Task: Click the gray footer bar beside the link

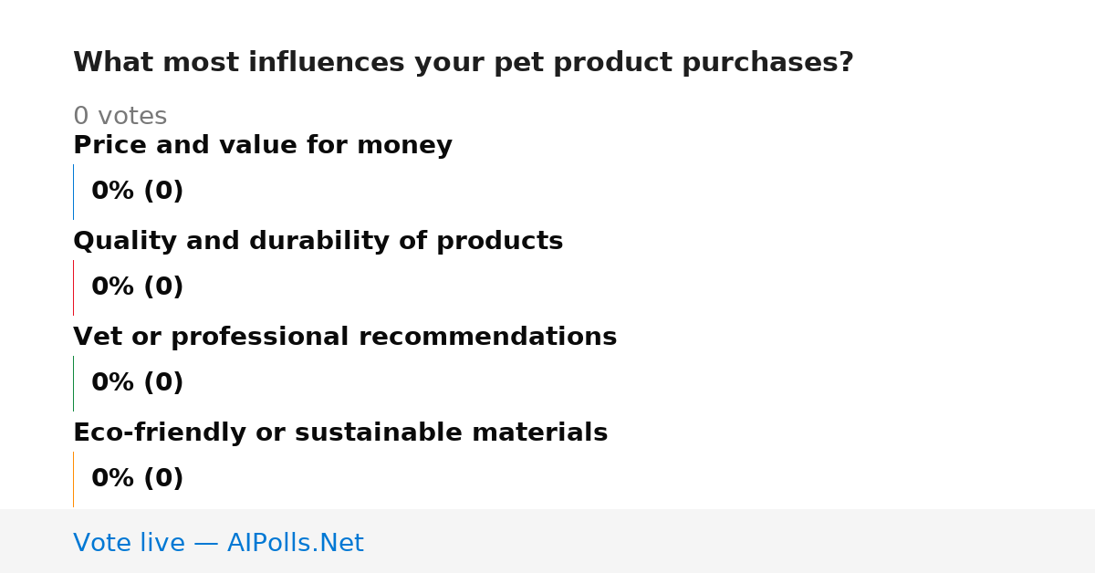Action: (730, 541)
